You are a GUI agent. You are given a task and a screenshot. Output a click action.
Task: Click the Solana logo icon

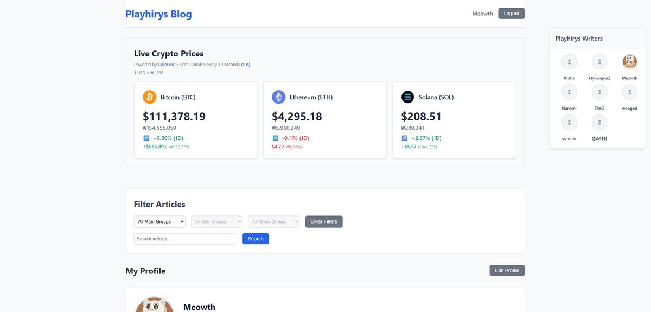[x=408, y=97]
